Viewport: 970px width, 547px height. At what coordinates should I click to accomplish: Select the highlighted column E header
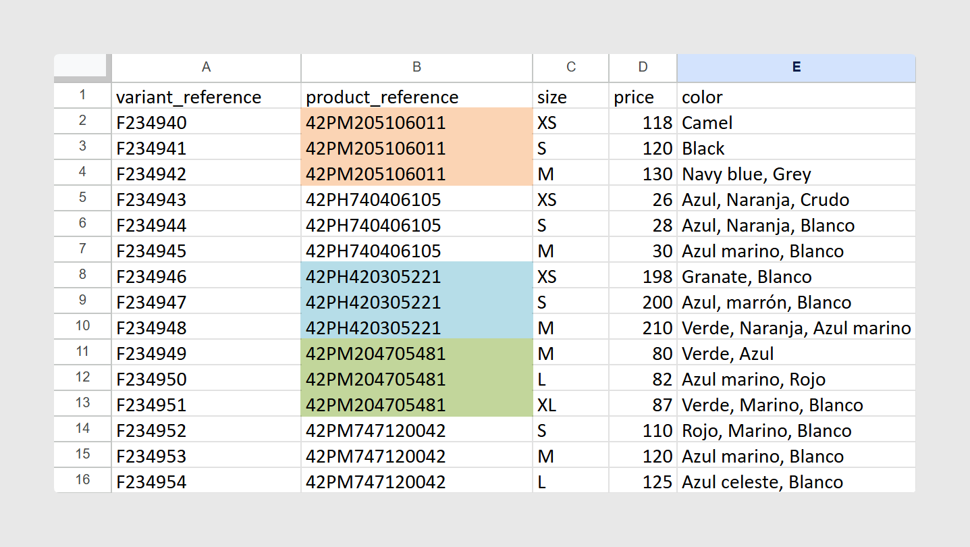pyautogui.click(x=797, y=68)
